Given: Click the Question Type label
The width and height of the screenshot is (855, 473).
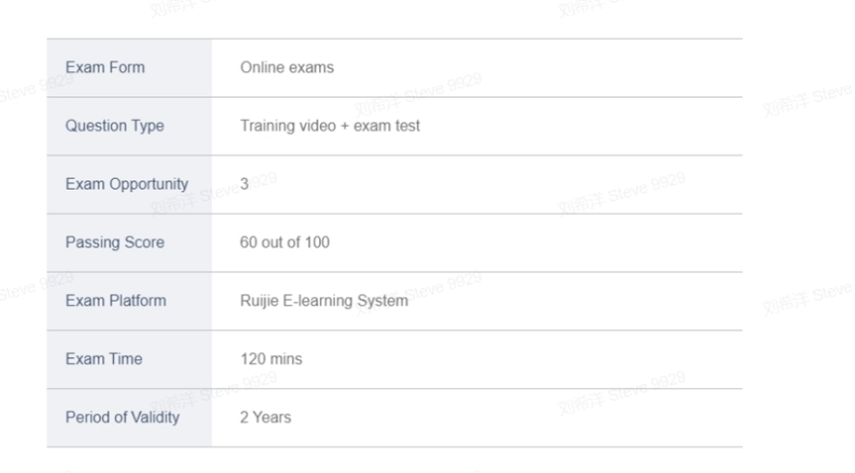Looking at the screenshot, I should 115,126.
